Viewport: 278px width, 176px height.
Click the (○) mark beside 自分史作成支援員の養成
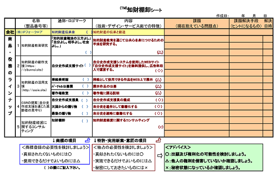(x=159, y=100)
